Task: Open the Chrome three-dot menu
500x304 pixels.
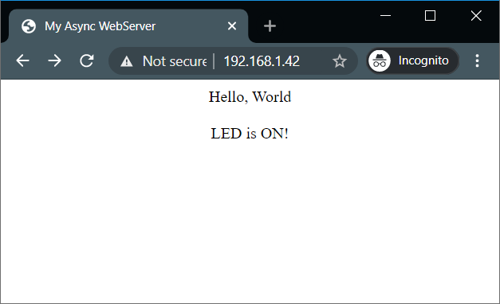Action: point(477,60)
